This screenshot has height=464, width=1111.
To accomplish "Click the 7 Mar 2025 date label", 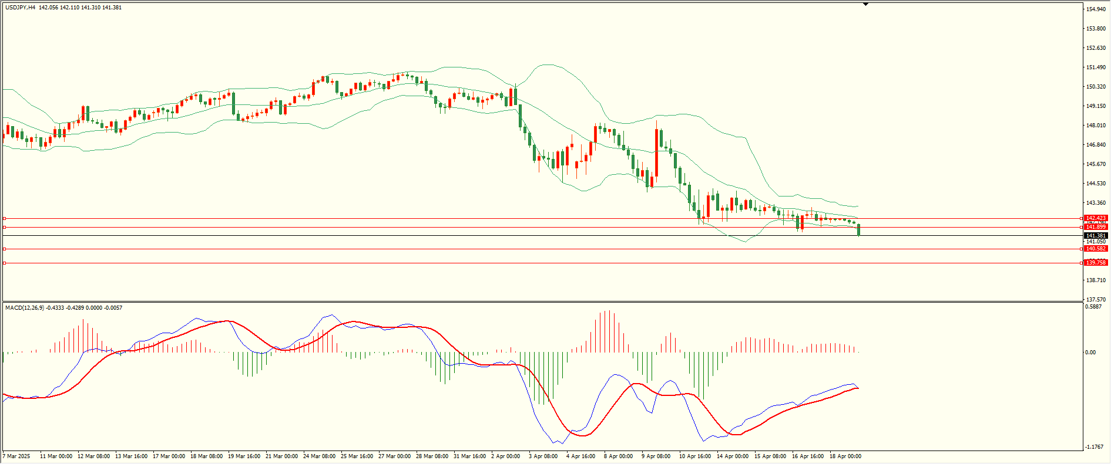I will pos(16,456).
